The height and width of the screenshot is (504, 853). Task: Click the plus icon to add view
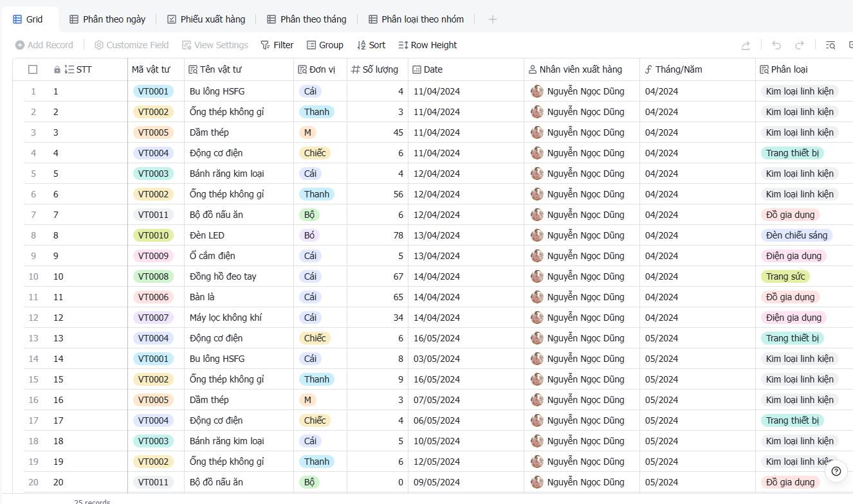[493, 19]
